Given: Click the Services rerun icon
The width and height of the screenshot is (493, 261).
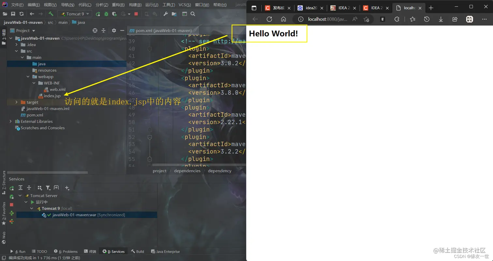Looking at the screenshot, I should pyautogui.click(x=12, y=188).
